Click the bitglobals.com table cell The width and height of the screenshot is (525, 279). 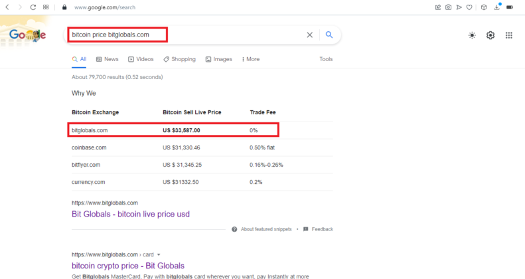point(90,130)
